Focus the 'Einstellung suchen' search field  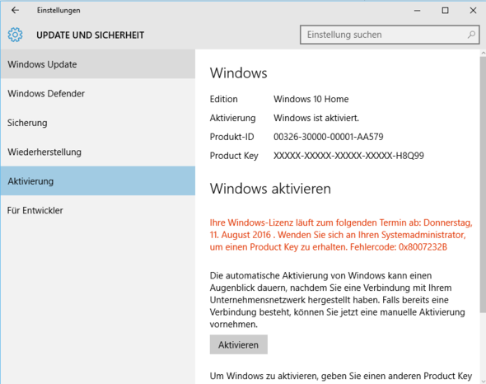tap(390, 35)
